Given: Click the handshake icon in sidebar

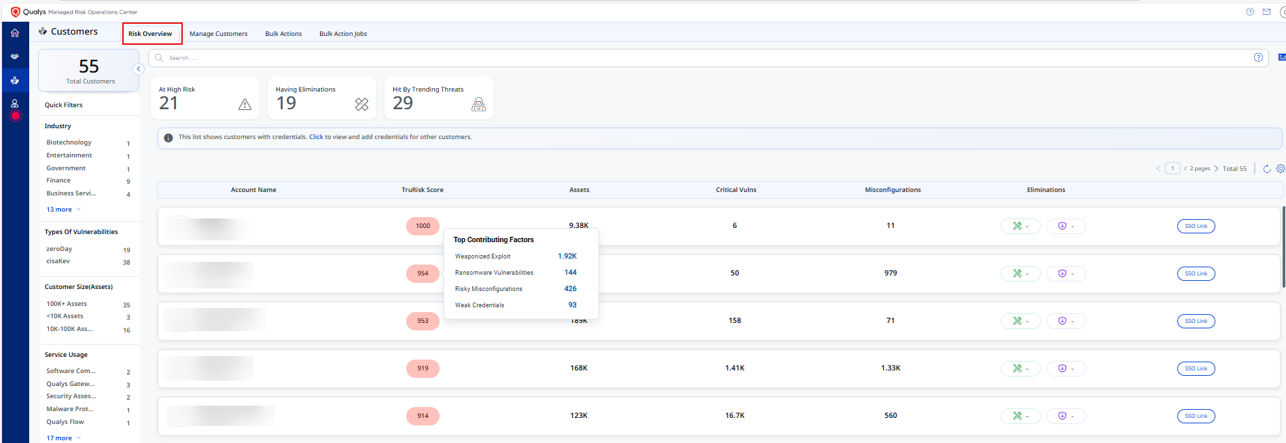Looking at the screenshot, I should click(x=15, y=56).
